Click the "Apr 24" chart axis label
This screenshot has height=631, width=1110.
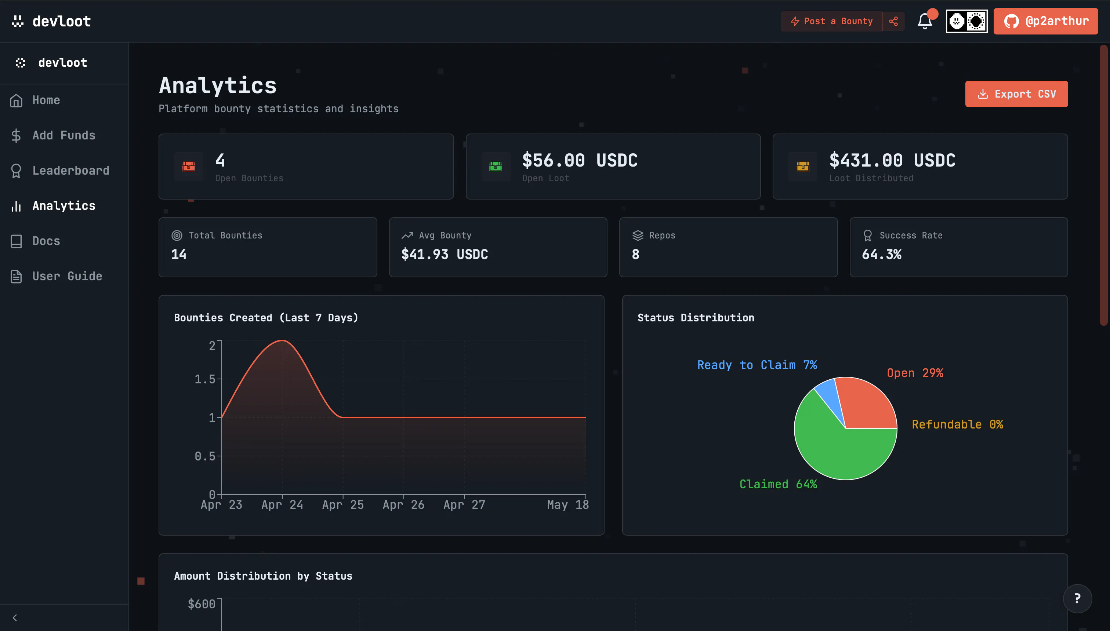pyautogui.click(x=282, y=505)
